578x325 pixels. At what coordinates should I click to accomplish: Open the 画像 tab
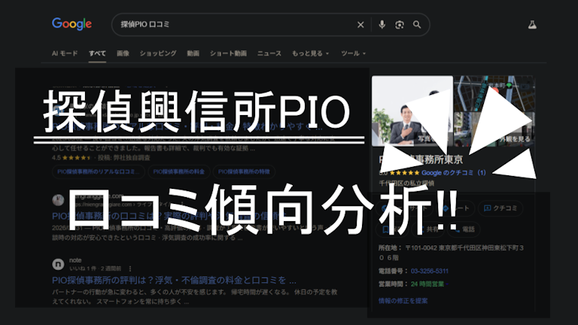pos(123,53)
